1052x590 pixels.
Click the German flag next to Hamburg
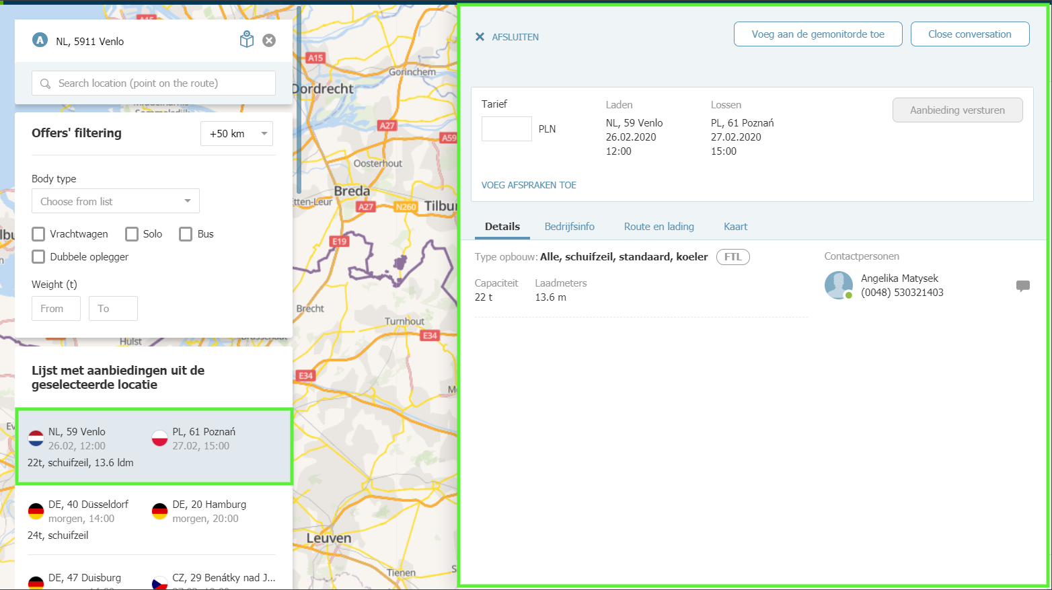click(159, 511)
